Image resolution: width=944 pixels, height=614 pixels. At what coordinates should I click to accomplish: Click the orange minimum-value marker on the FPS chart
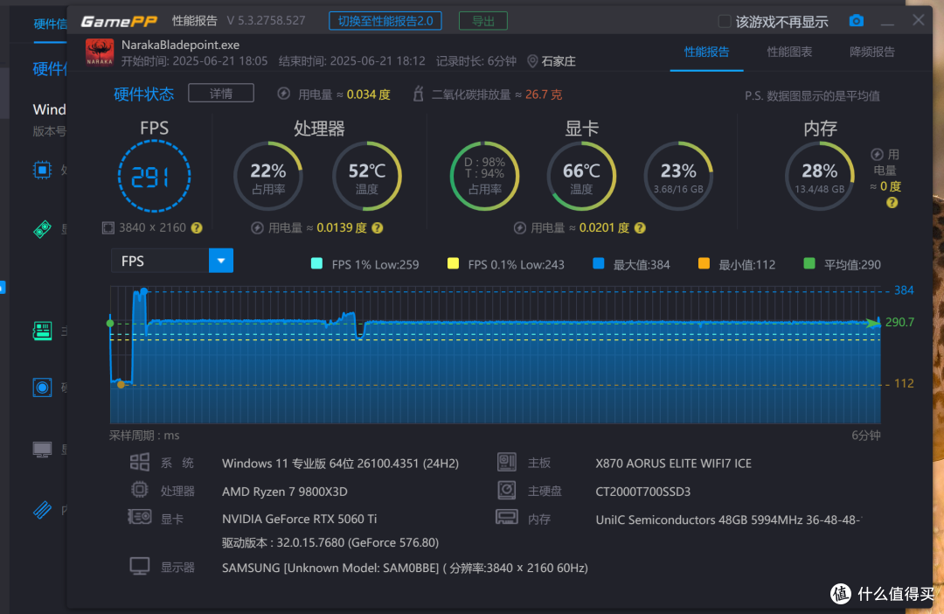pos(121,385)
